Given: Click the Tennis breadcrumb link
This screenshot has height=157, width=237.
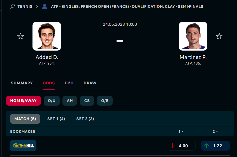Looking at the screenshot, I should pos(25,6).
